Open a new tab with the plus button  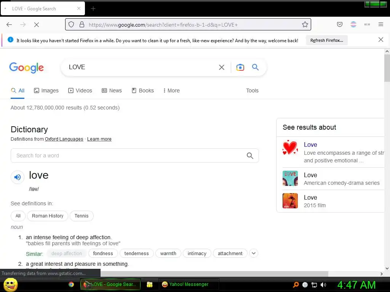(x=93, y=9)
